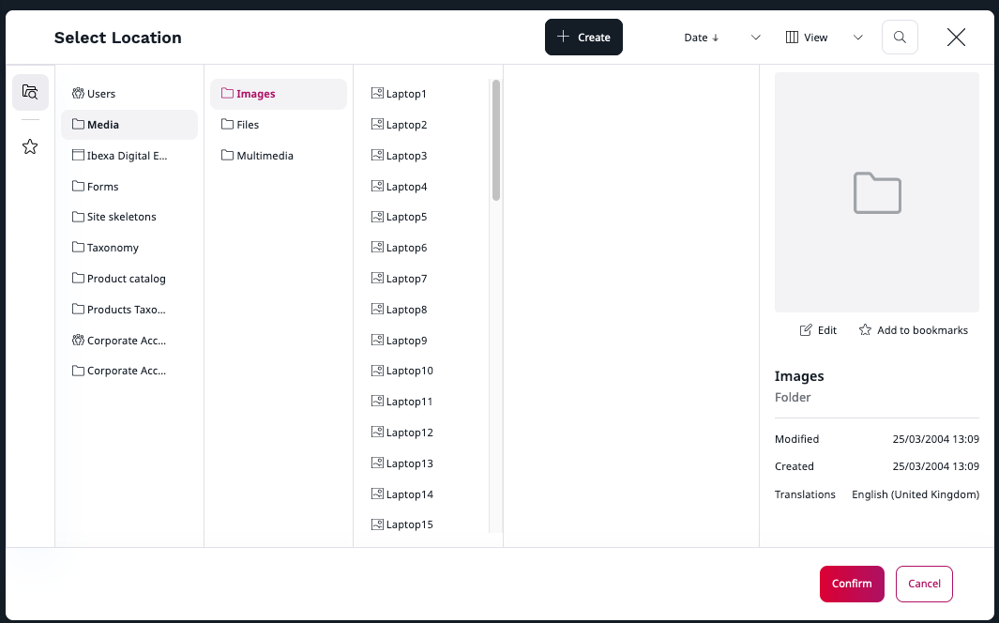Select the Product catalog folder
Viewport: 999px width, 623px height.
coord(126,279)
